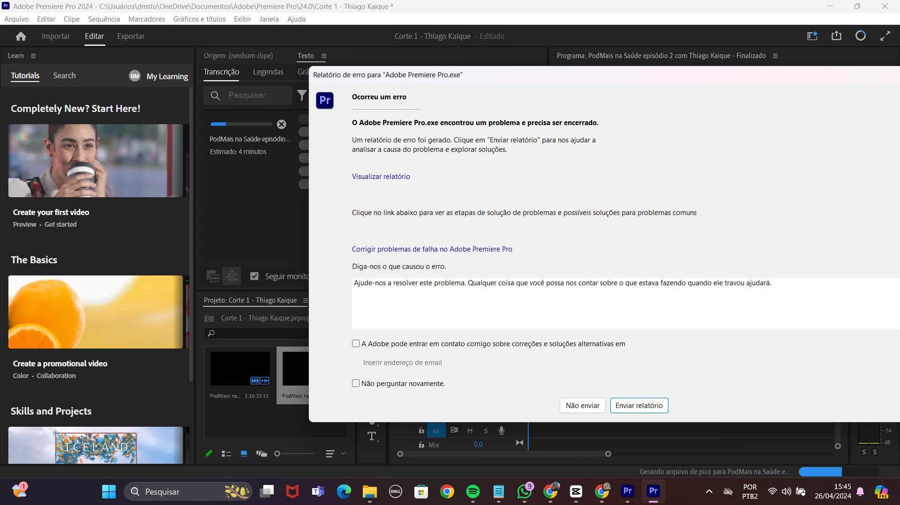Screen dimensions: 900x505
Task: Cancel the PodMais transcription with the X
Action: [x=281, y=124]
